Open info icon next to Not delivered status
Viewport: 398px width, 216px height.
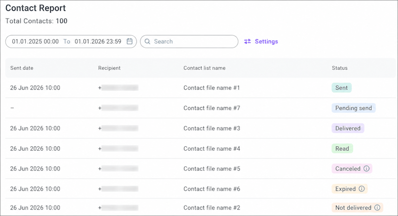(x=377, y=208)
